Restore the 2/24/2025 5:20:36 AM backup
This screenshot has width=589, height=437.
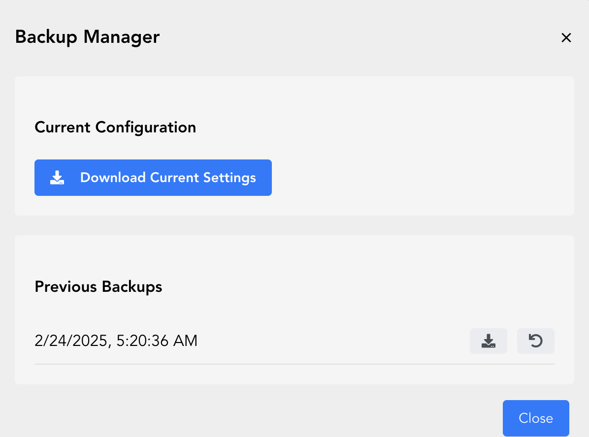(536, 341)
